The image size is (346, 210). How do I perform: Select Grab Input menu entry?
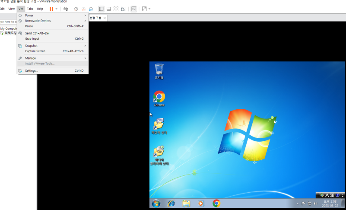(x=53, y=38)
